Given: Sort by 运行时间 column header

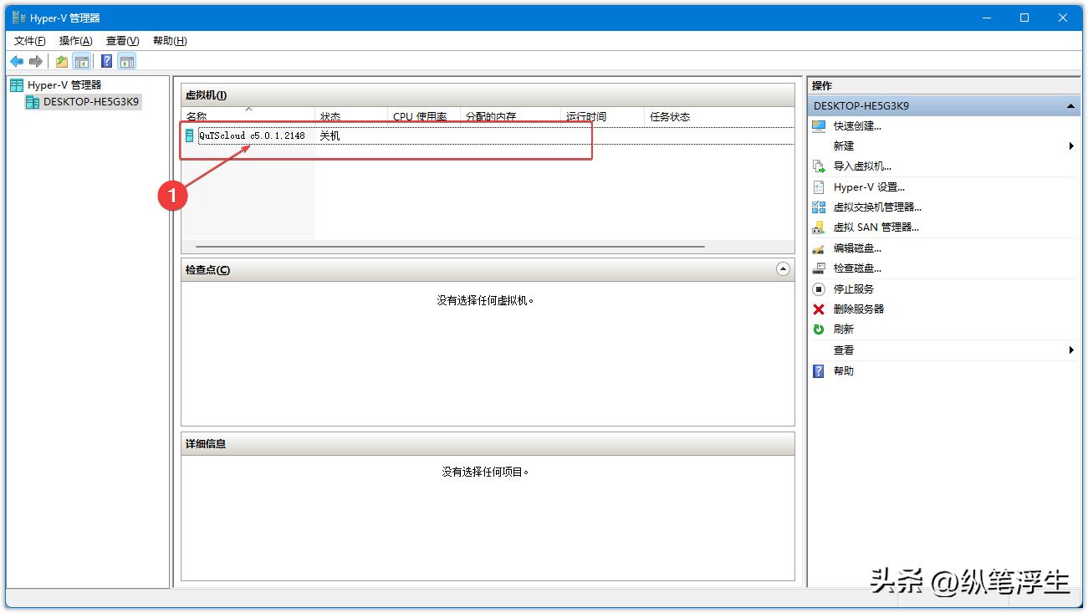Looking at the screenshot, I should pyautogui.click(x=602, y=116).
